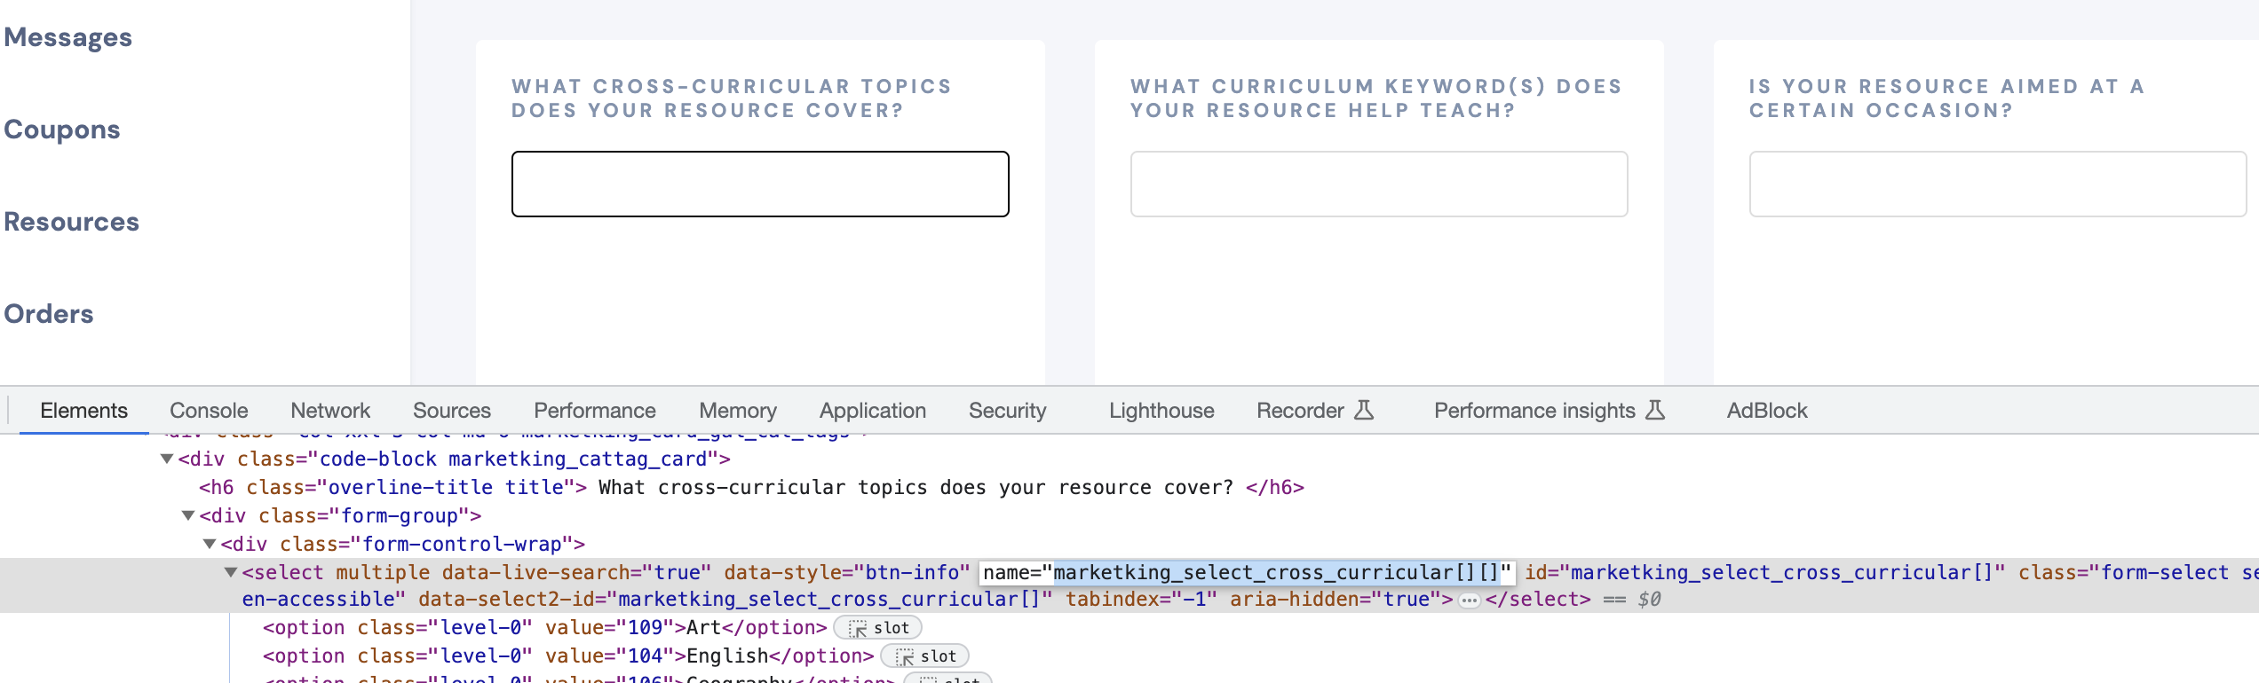Image resolution: width=2259 pixels, height=683 pixels.
Task: Switch to the Elements DevTools tab
Action: (83, 411)
